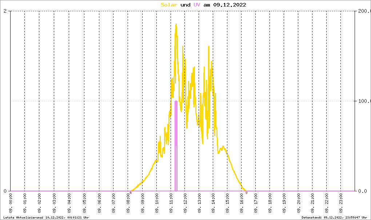
Task: Click the right axis value '0.0'
Action: click(363, 191)
